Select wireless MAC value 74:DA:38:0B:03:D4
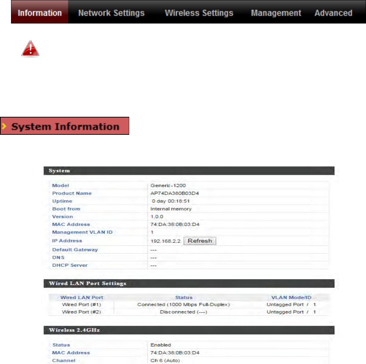 point(175,353)
